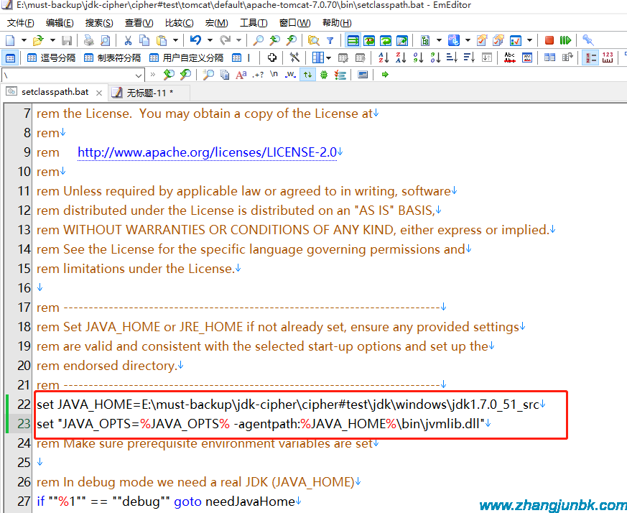Viewport: 627px width, 513px height.
Task: Toggle line numbers button
Action: (590, 57)
